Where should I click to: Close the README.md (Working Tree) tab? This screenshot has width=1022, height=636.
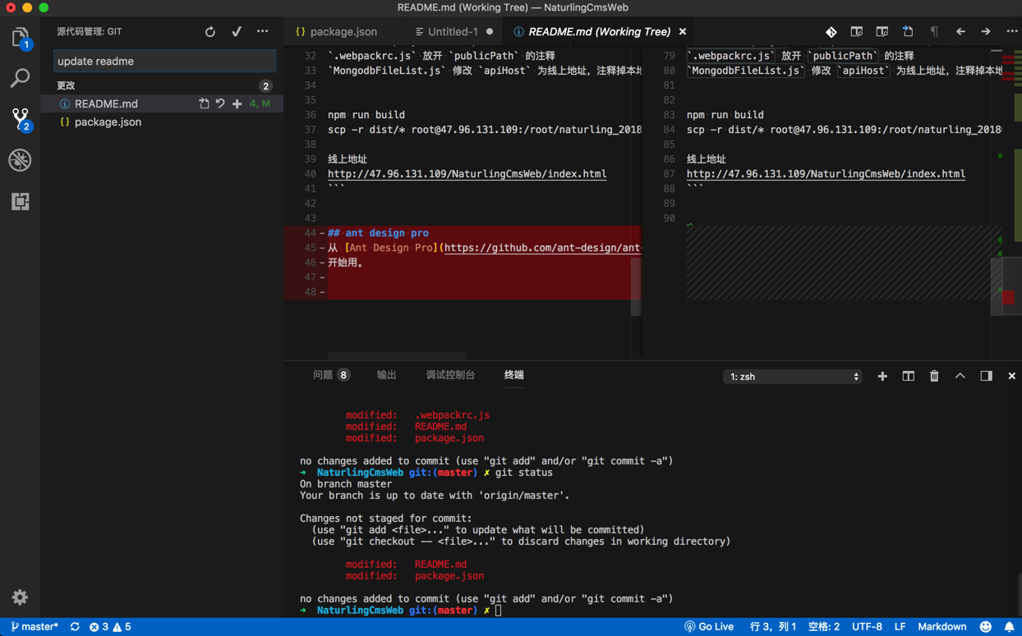683,32
